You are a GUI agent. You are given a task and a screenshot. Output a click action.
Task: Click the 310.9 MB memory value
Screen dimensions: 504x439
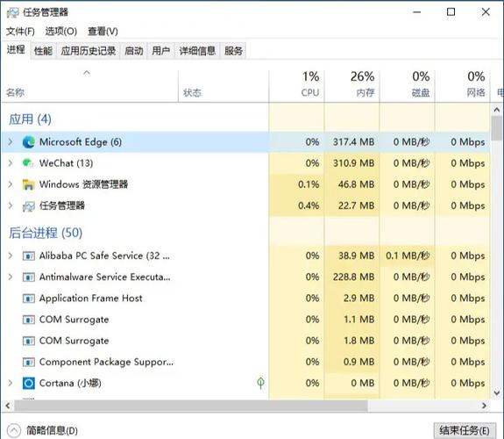[353, 163]
